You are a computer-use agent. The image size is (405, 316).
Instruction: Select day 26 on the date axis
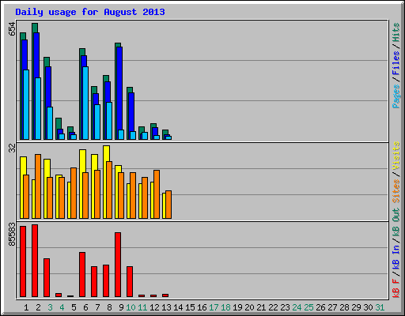[320, 307]
